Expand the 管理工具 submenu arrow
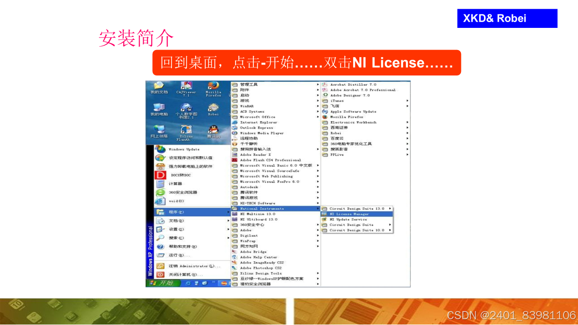 [318, 85]
